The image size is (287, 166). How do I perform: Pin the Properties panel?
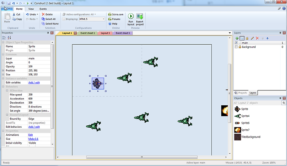(48, 33)
